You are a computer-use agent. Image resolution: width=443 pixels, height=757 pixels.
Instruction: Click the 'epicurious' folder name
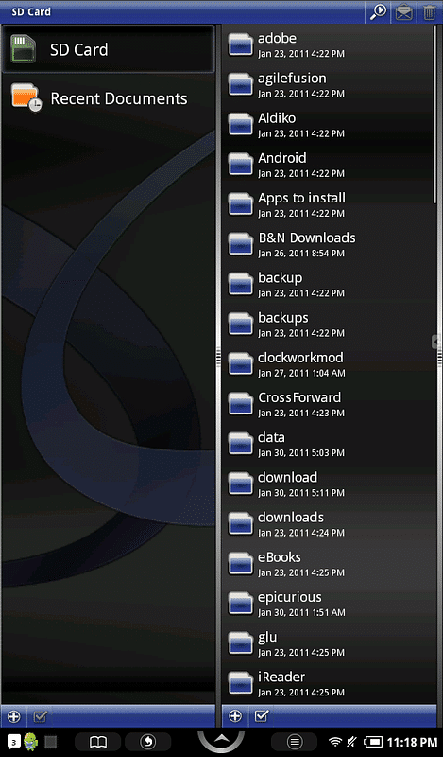coord(290,598)
